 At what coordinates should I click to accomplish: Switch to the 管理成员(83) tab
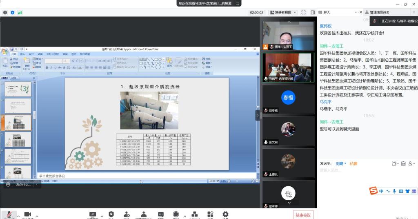[380, 12]
